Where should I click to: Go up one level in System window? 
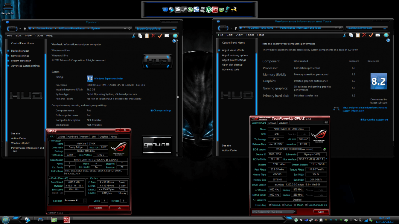coord(25,29)
